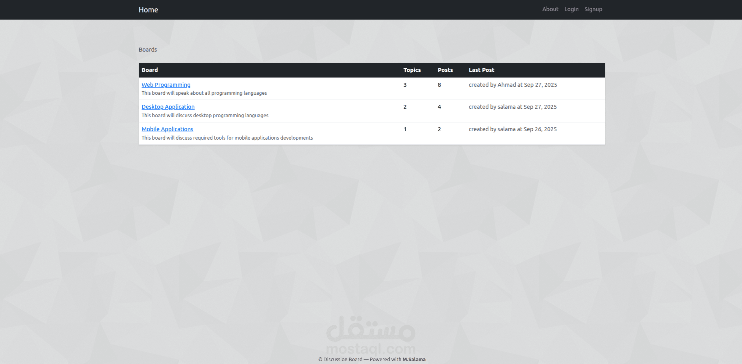Open the Desktop Application board
This screenshot has height=364, width=742.
(168, 107)
